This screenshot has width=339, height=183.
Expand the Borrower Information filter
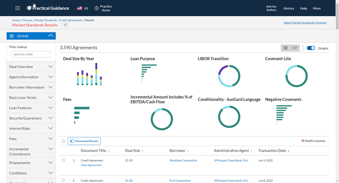click(x=31, y=87)
